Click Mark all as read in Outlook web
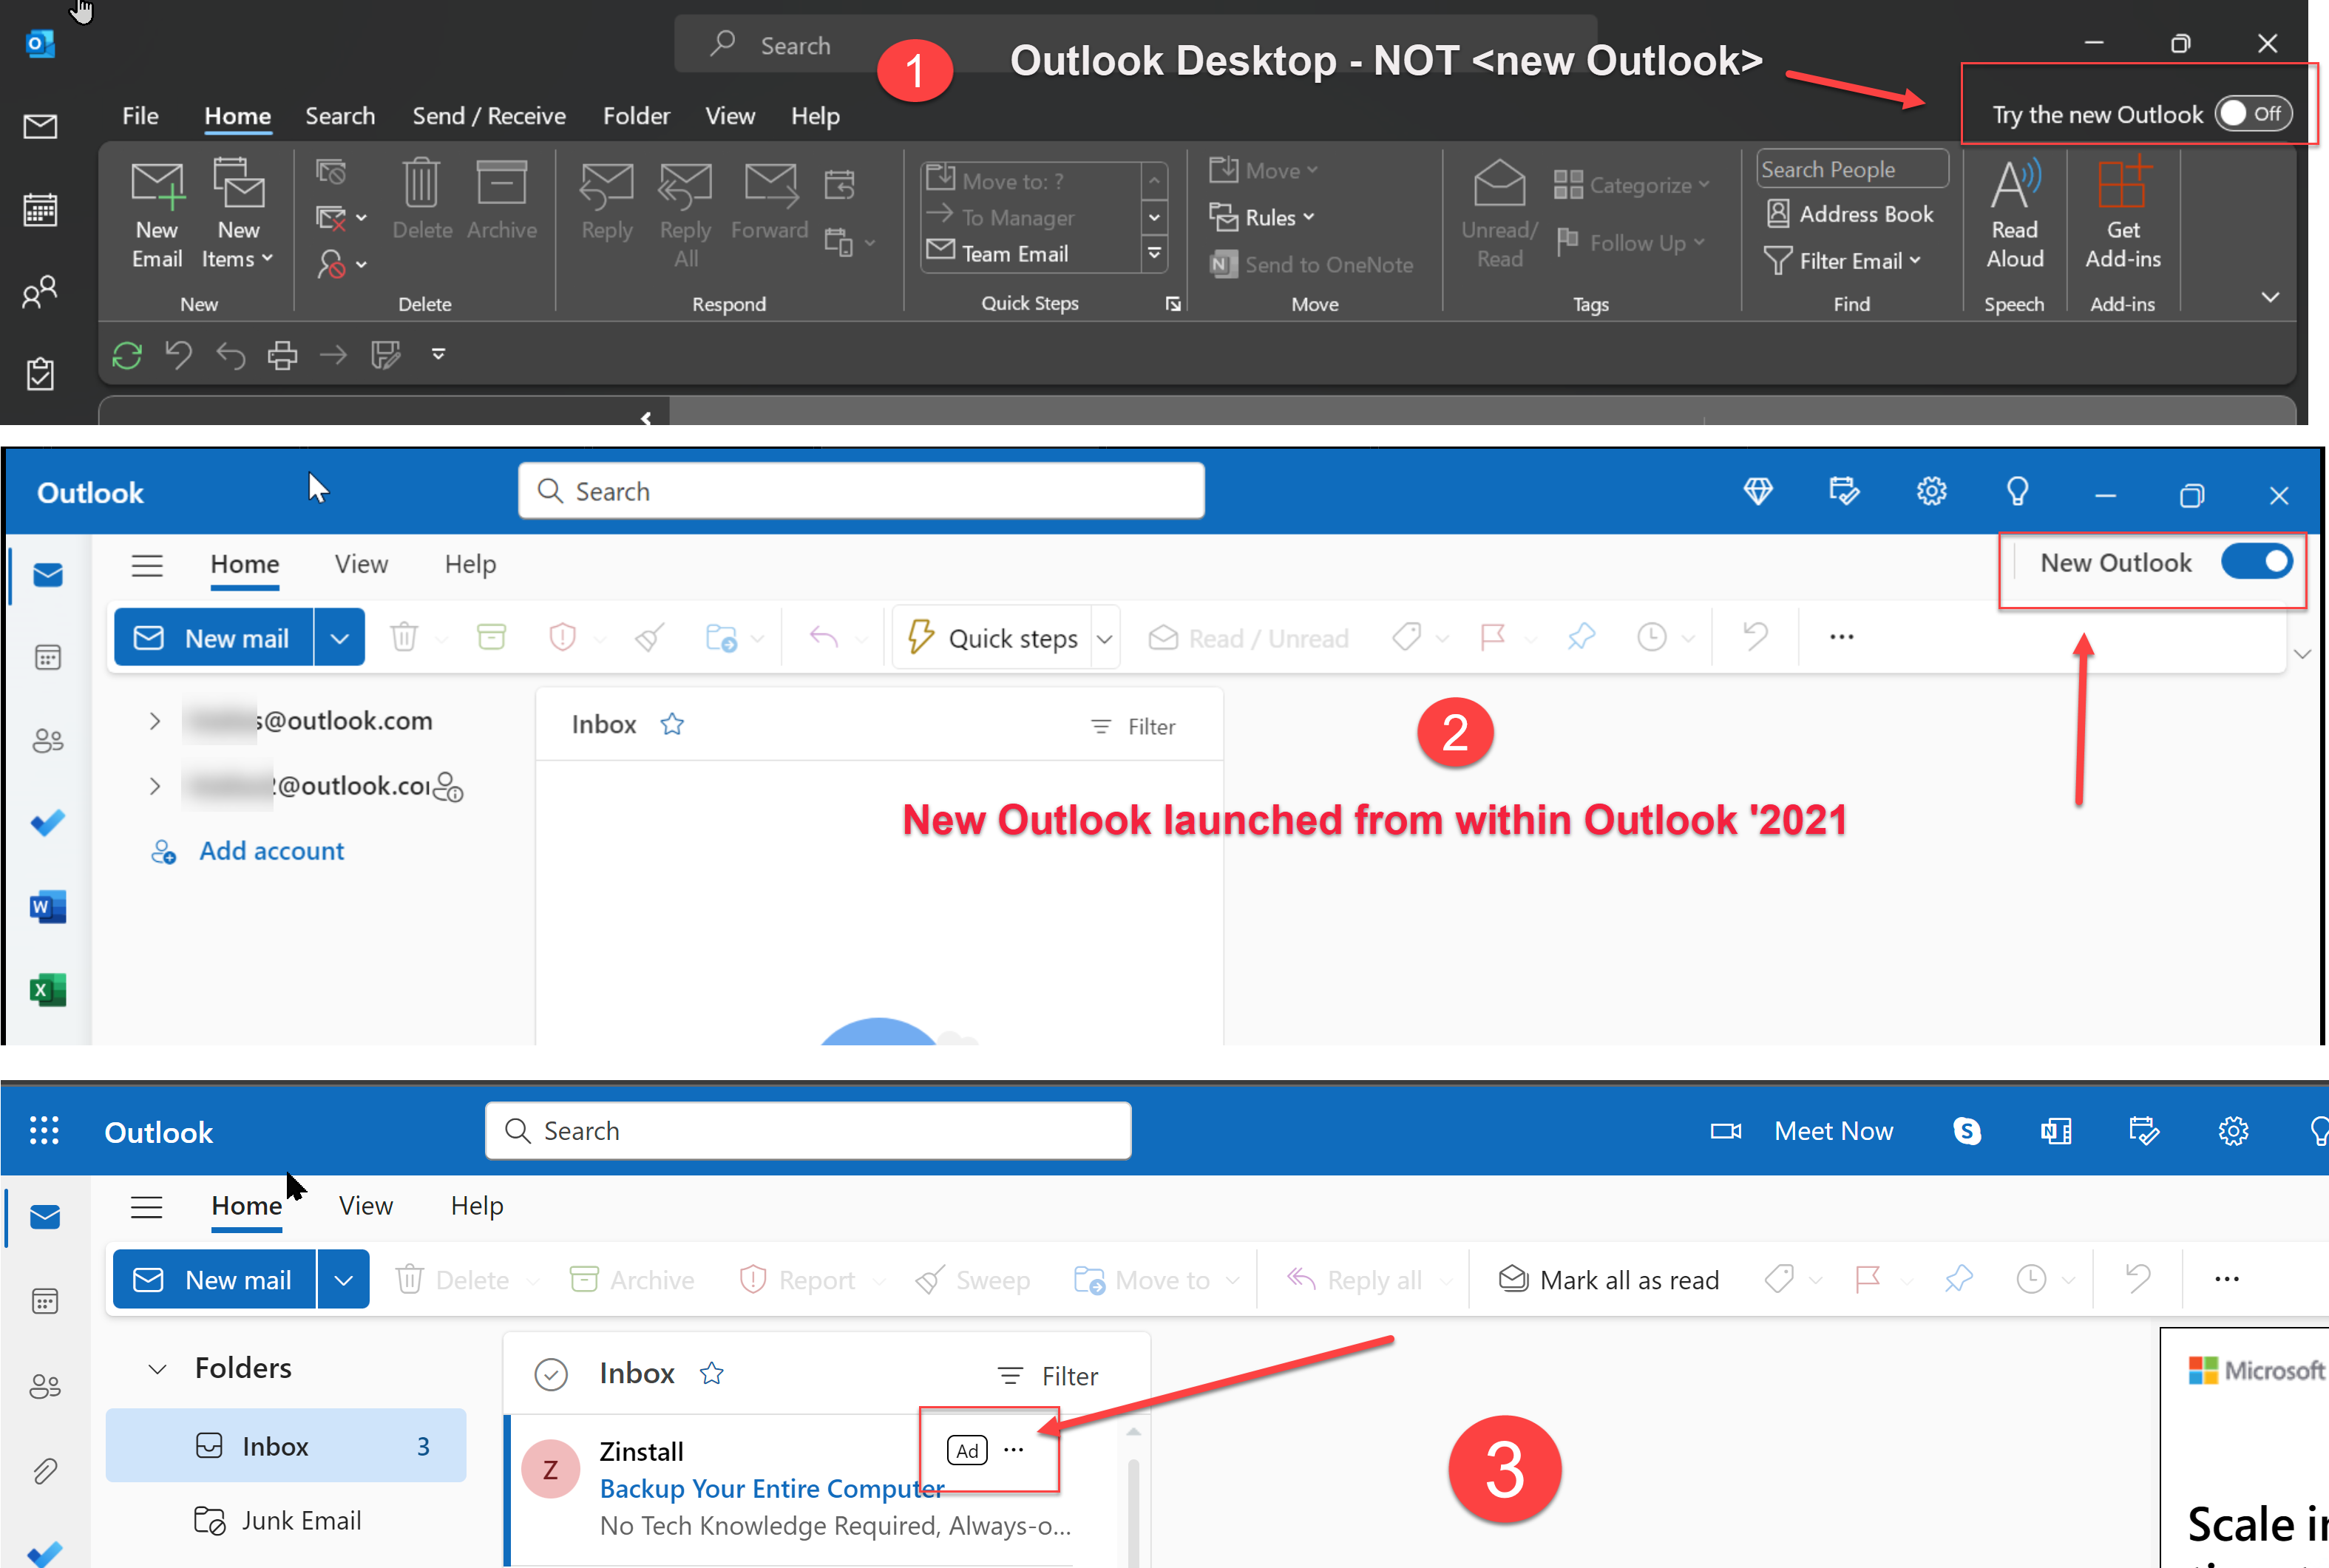The image size is (2329, 1568). [x=1609, y=1280]
